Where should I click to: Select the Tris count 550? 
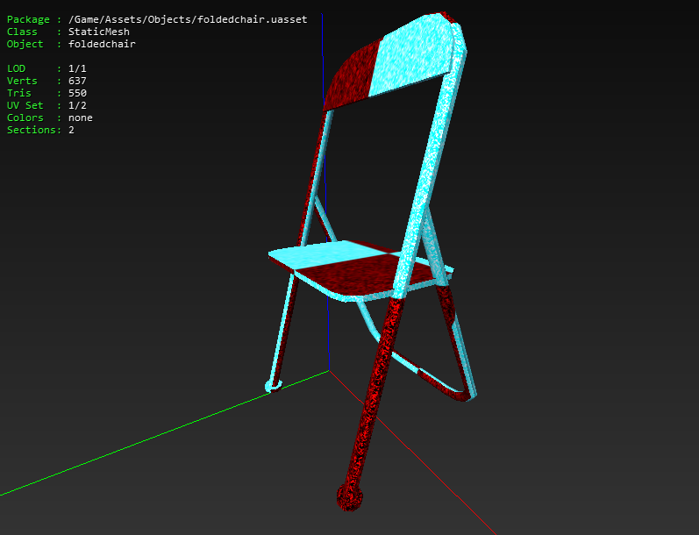[x=77, y=93]
